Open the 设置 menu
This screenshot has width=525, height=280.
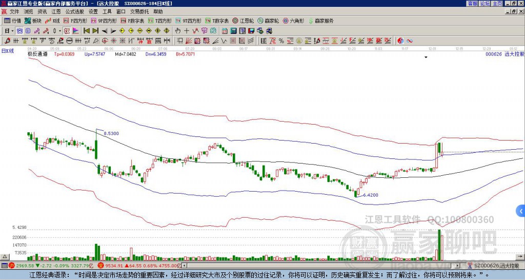(93, 12)
